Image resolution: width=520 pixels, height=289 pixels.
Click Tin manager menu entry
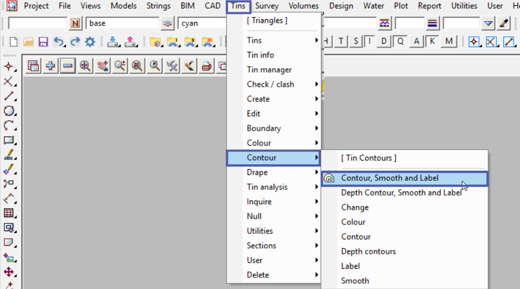pyautogui.click(x=269, y=70)
